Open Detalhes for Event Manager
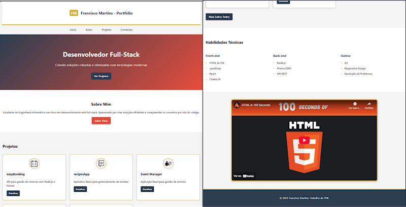The height and width of the screenshot is (207, 406). coord(147,189)
